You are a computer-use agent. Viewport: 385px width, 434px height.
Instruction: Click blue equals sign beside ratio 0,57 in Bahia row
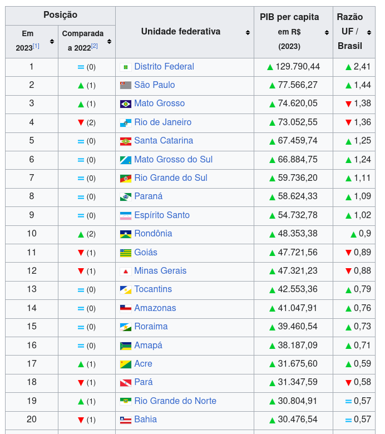click(348, 420)
